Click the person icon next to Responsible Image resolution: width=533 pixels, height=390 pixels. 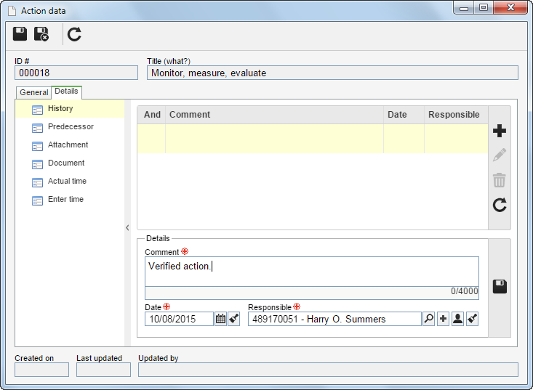[x=458, y=319]
